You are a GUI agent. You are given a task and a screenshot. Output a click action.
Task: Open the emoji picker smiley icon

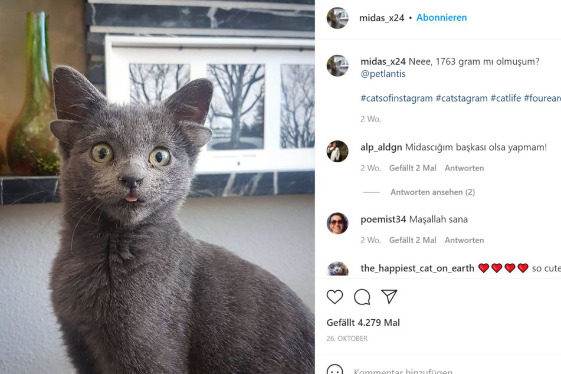[x=335, y=370]
